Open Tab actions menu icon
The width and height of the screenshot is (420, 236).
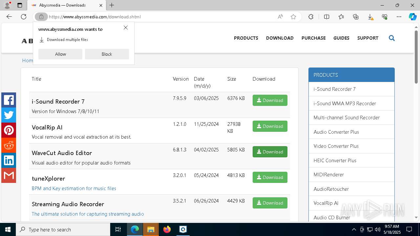point(20,5)
